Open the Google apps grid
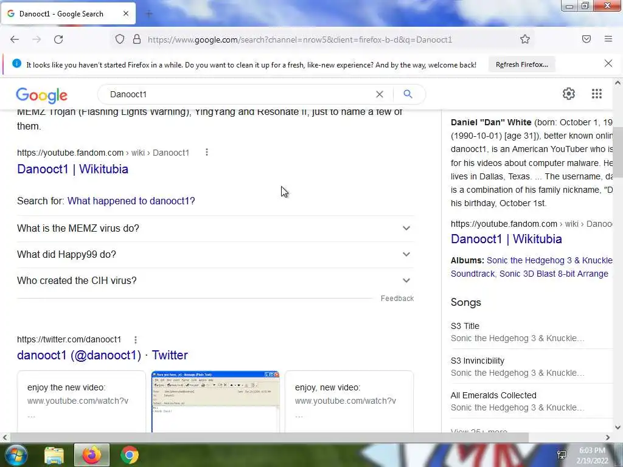623x467 pixels. 596,94
